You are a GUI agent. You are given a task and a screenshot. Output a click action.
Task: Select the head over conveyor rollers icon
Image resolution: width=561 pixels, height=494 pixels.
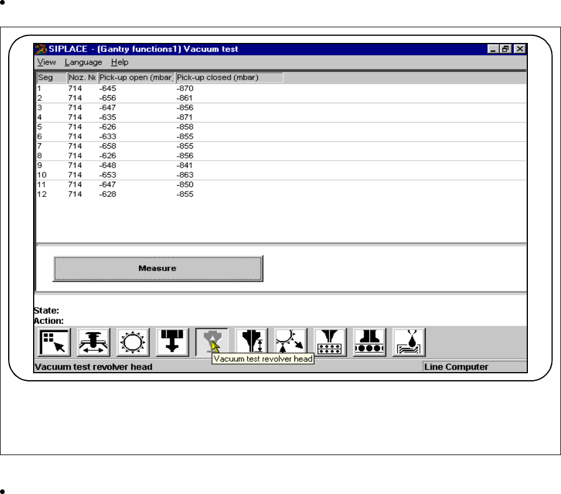369,342
